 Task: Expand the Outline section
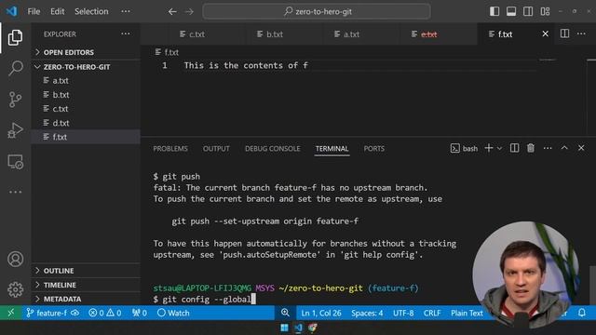(x=86, y=271)
